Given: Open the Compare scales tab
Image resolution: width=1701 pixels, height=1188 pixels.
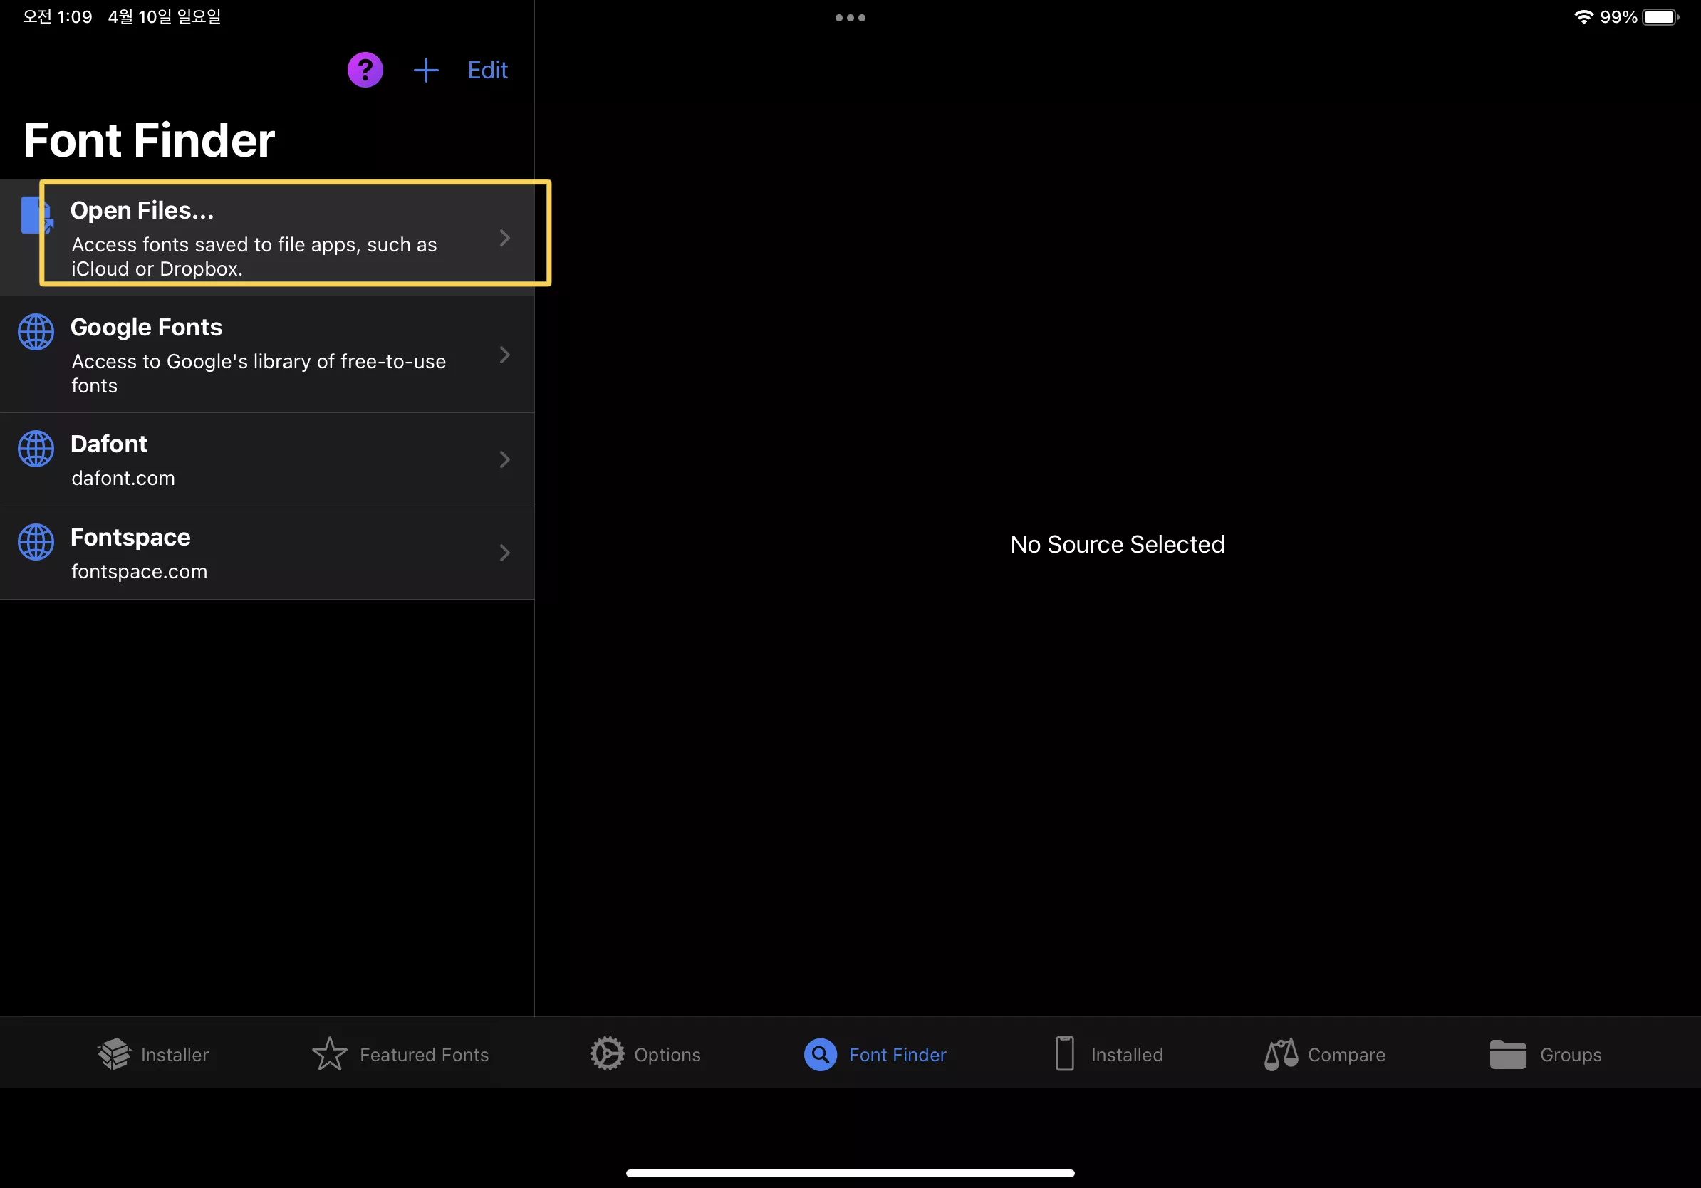Looking at the screenshot, I should pos(1325,1054).
